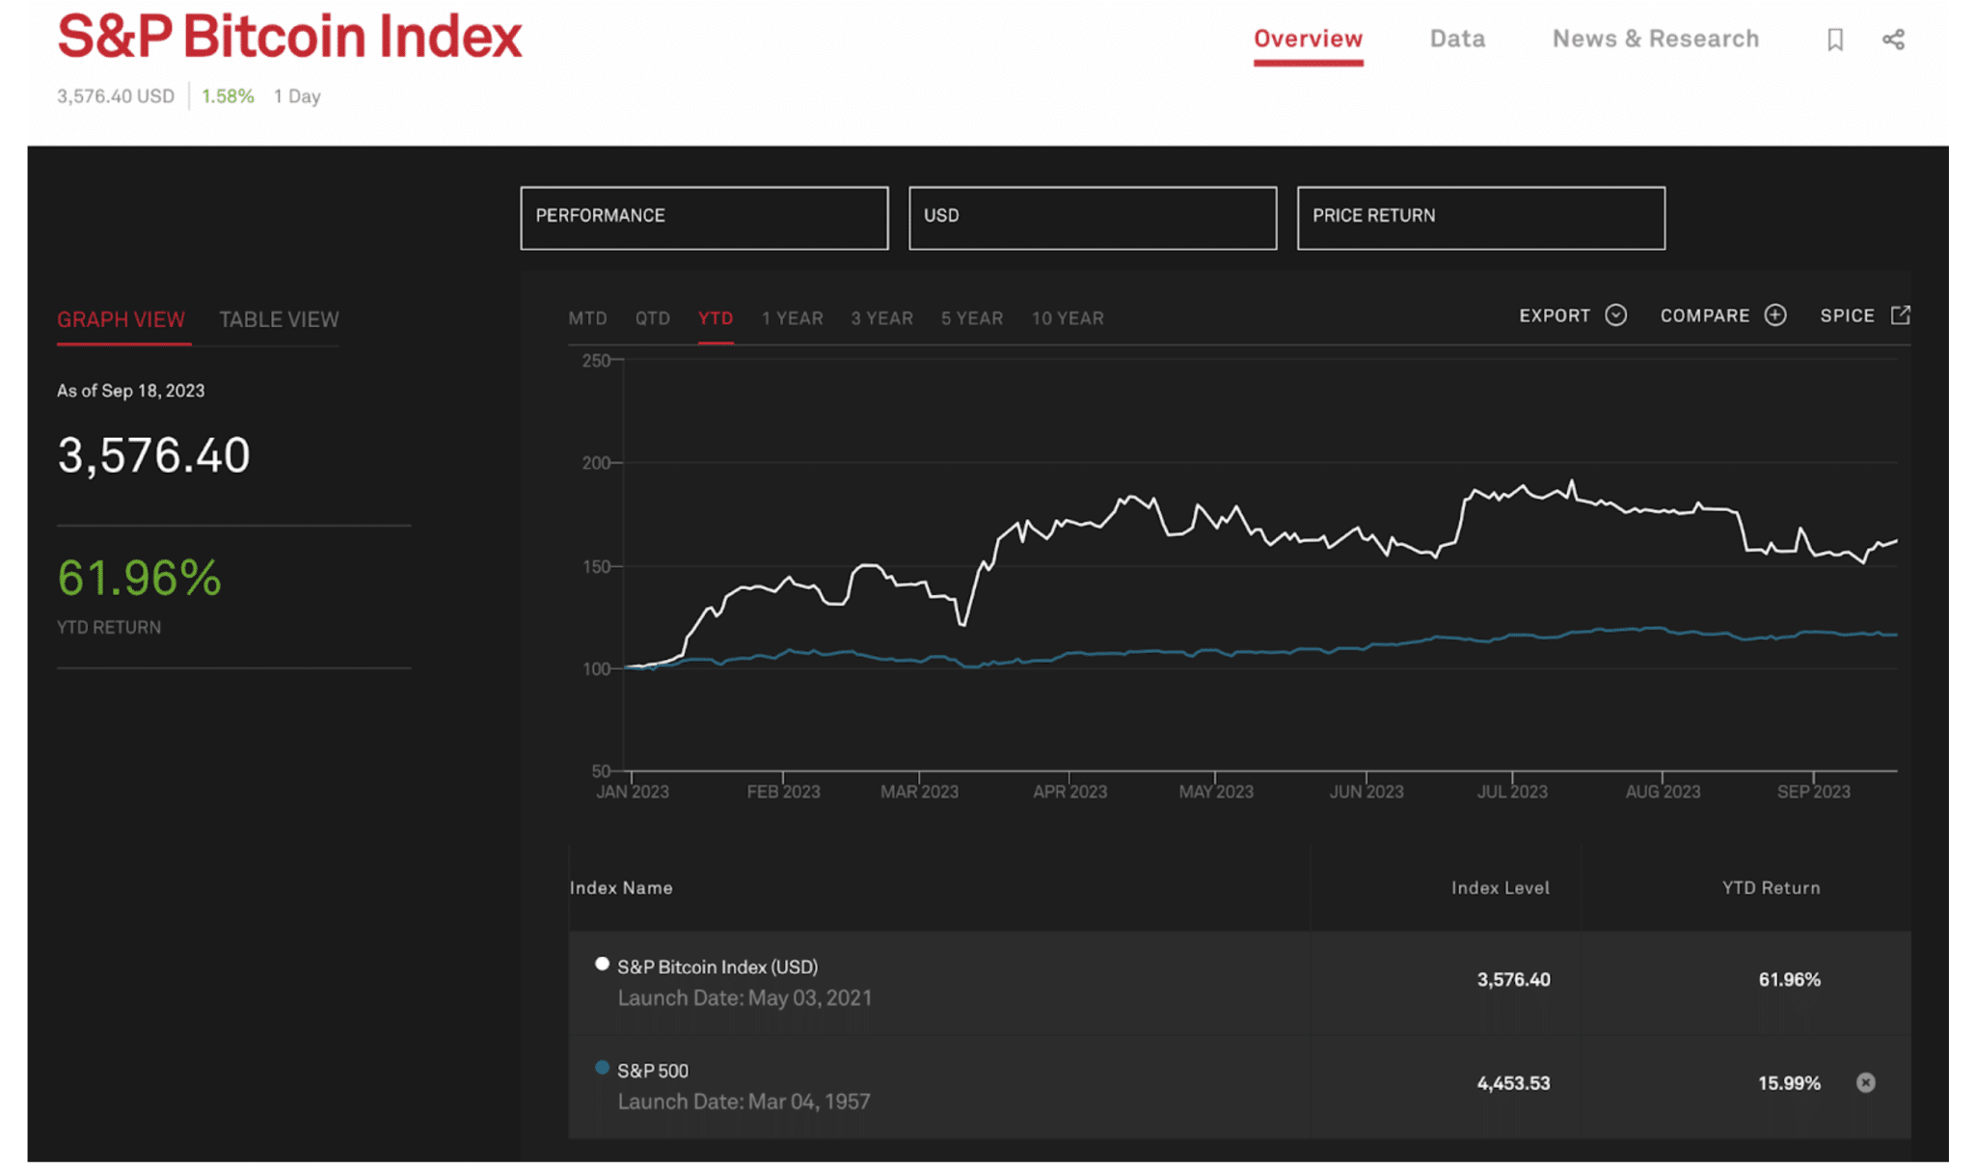This screenshot has height=1170, width=1975.
Task: Select 5 YEAR time range
Action: pyautogui.click(x=972, y=318)
